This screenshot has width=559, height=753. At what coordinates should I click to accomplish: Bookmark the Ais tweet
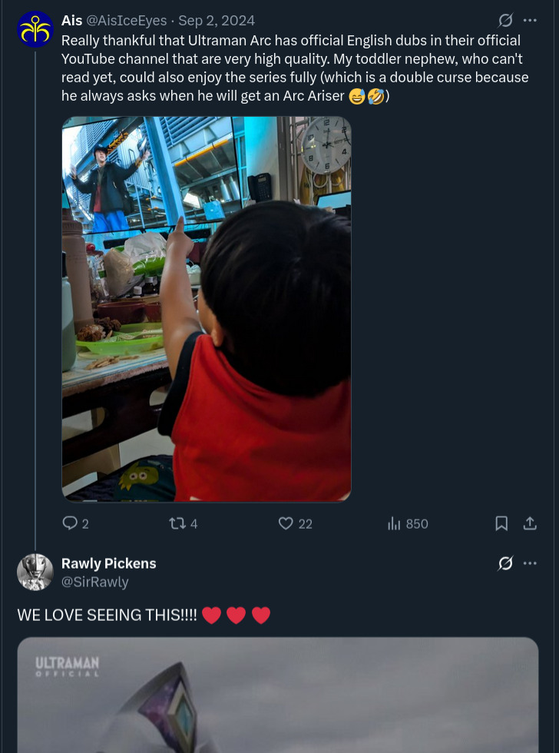pyautogui.click(x=501, y=523)
